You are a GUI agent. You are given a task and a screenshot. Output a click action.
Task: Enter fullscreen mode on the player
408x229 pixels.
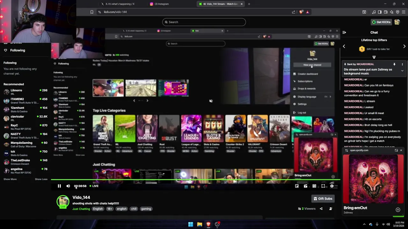[x=323, y=186]
